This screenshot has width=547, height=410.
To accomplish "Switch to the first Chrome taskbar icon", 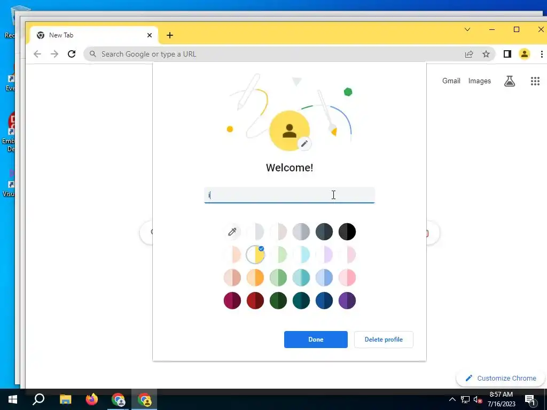I will (118, 399).
